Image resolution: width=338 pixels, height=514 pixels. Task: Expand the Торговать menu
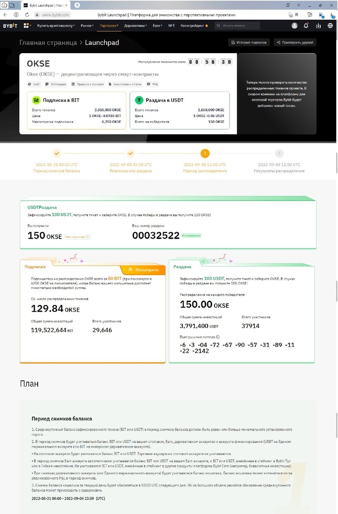click(109, 26)
